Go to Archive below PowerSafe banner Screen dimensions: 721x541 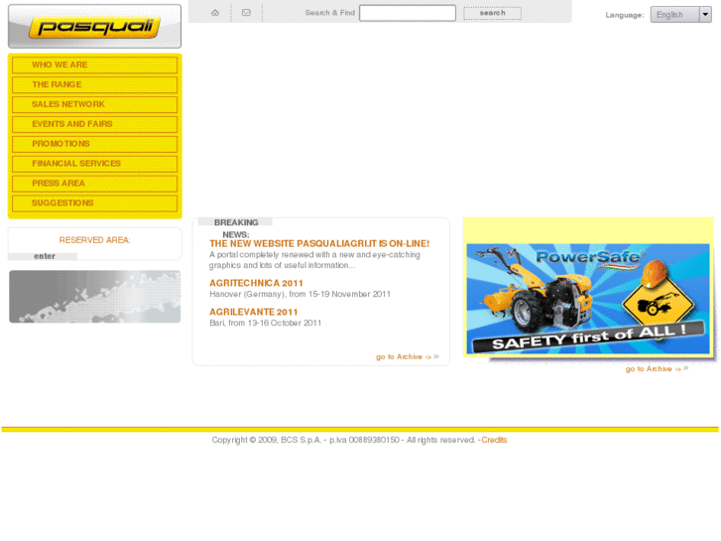click(x=657, y=369)
